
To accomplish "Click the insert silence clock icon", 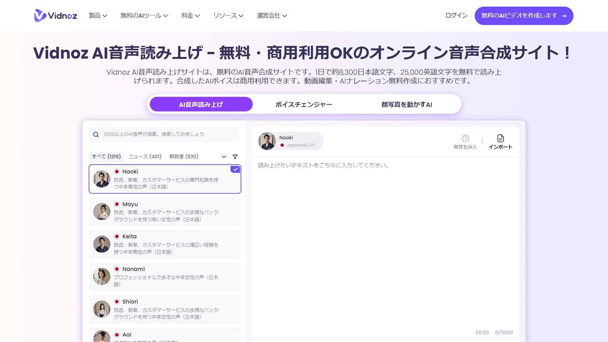I will pyautogui.click(x=465, y=138).
